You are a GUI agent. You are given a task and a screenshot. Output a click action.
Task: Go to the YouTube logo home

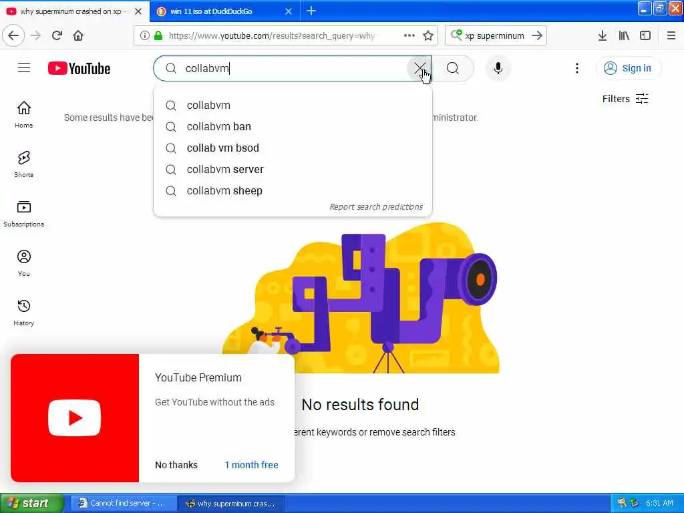(79, 69)
